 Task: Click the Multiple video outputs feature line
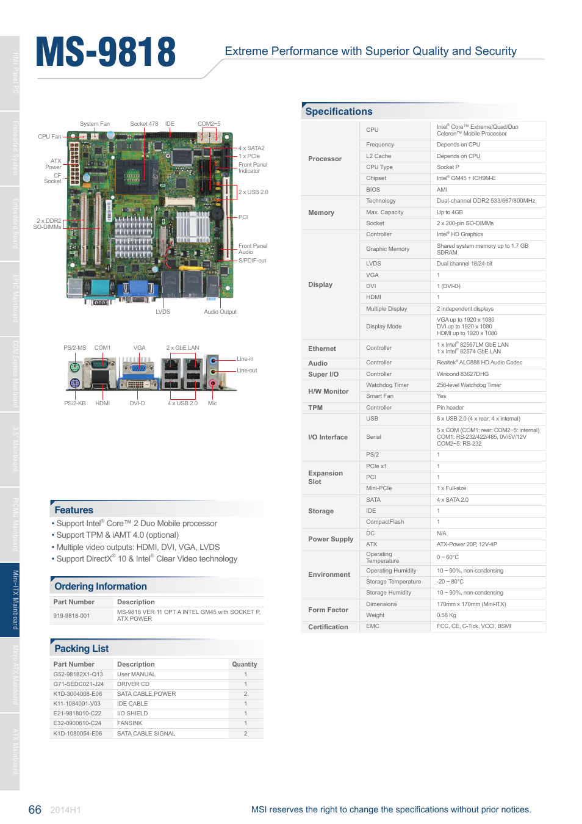pos(135,547)
